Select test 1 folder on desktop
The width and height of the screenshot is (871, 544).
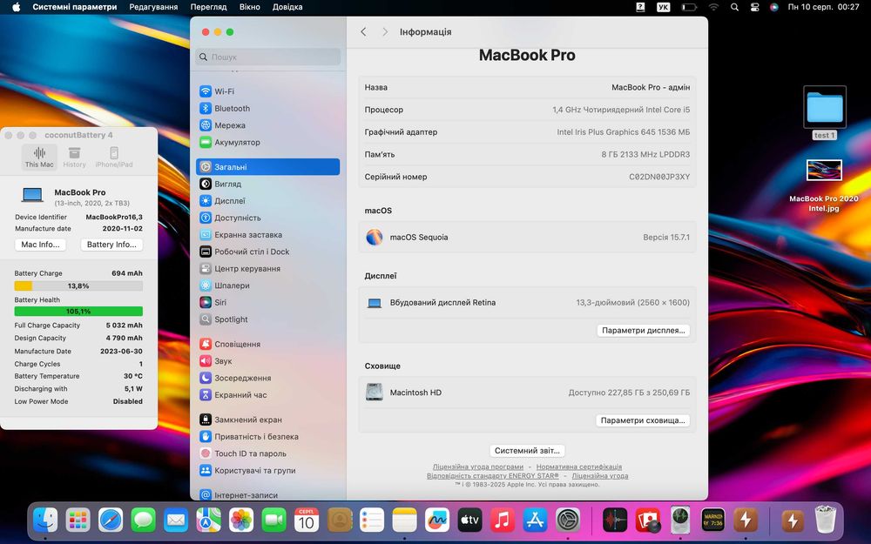tap(824, 112)
